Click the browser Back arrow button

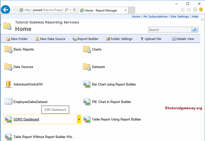(5, 9)
